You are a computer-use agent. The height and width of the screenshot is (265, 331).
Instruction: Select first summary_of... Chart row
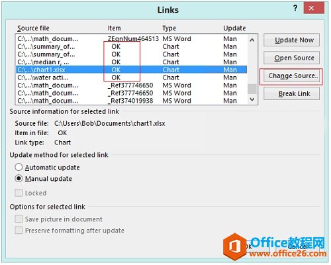point(132,46)
